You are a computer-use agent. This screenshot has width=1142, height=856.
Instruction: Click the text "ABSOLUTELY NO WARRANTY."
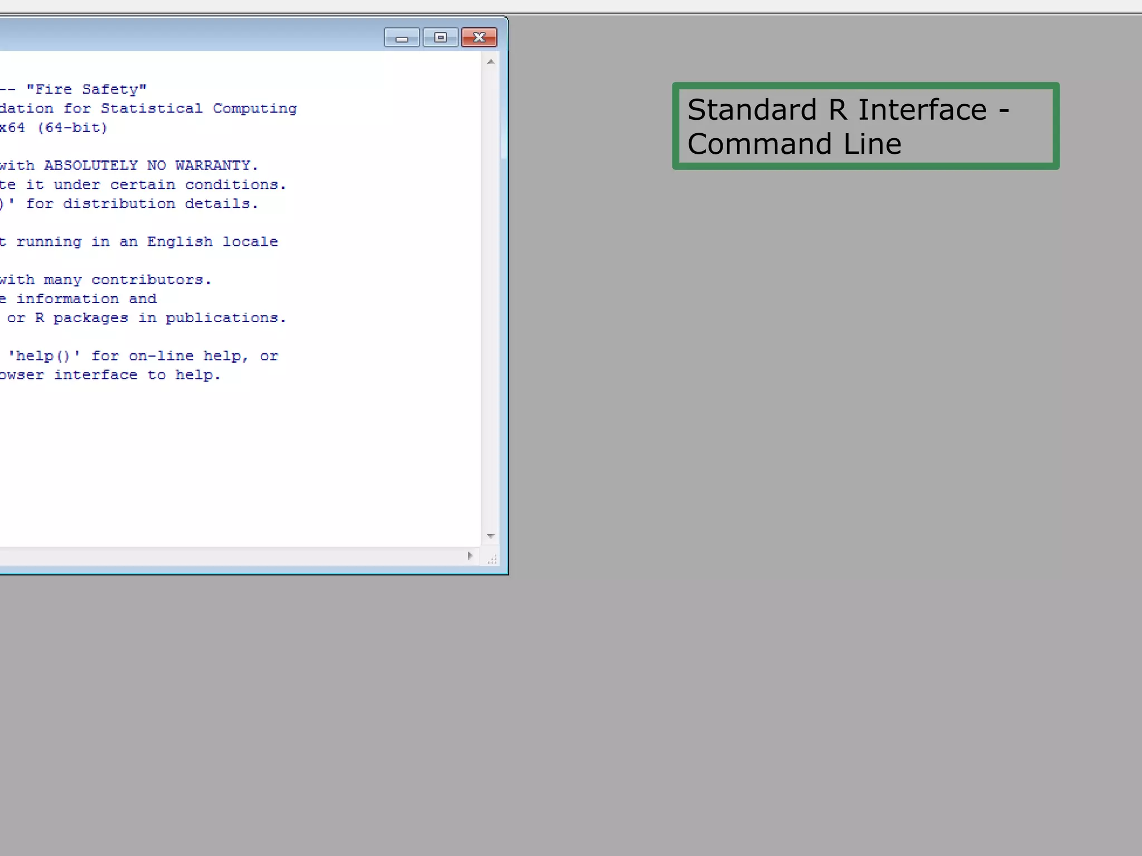click(x=151, y=166)
